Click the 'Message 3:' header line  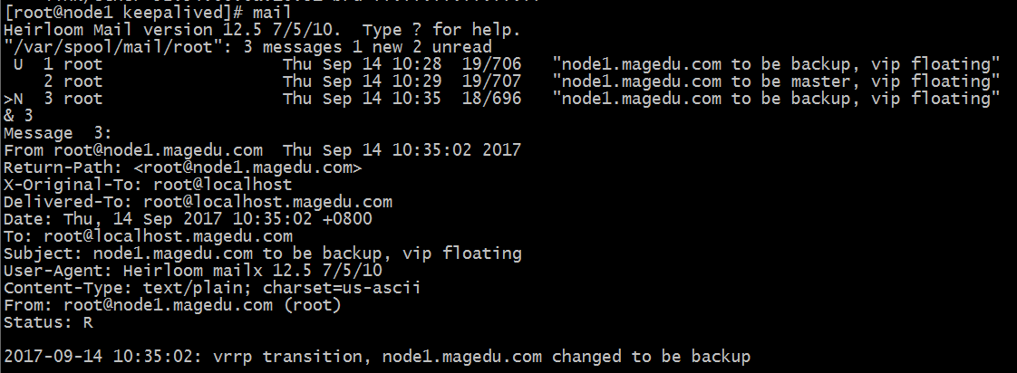tap(58, 133)
